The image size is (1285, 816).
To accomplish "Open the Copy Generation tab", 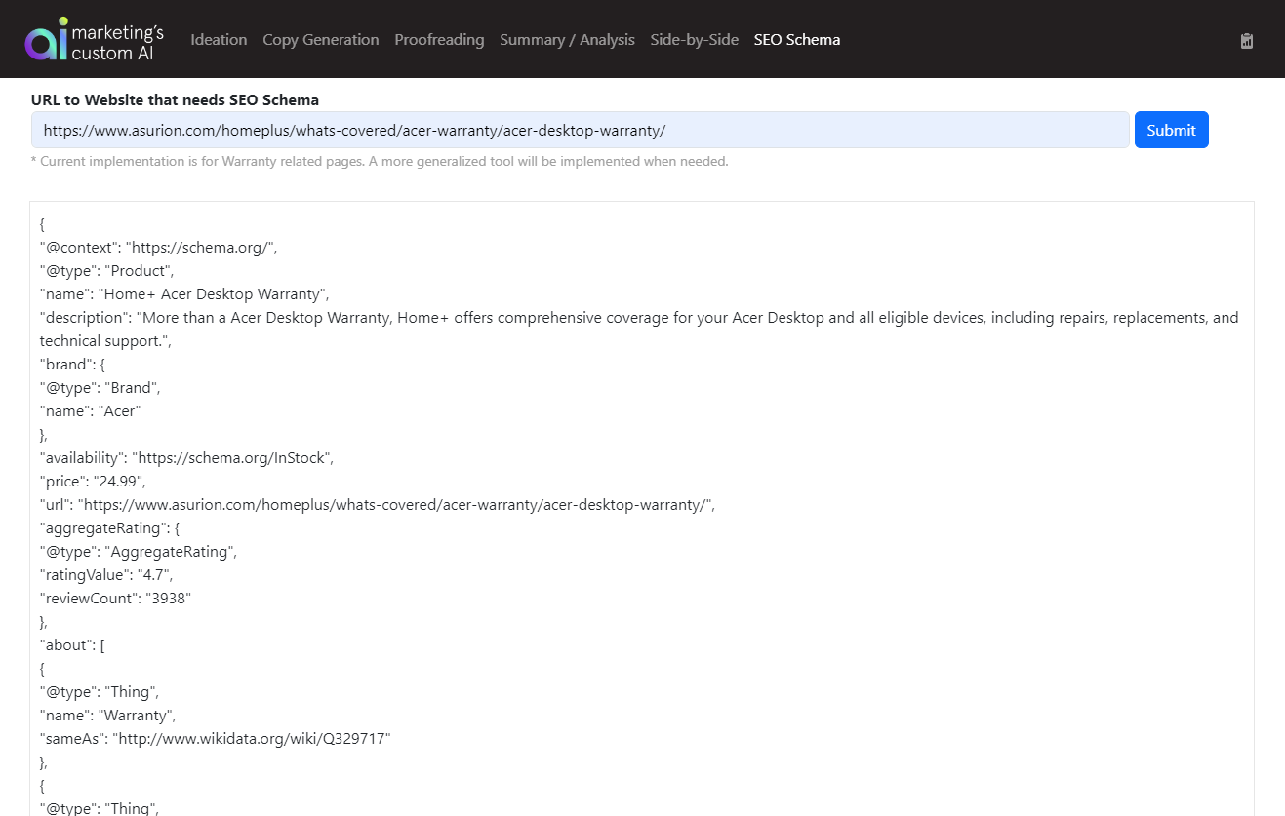I will coord(321,40).
